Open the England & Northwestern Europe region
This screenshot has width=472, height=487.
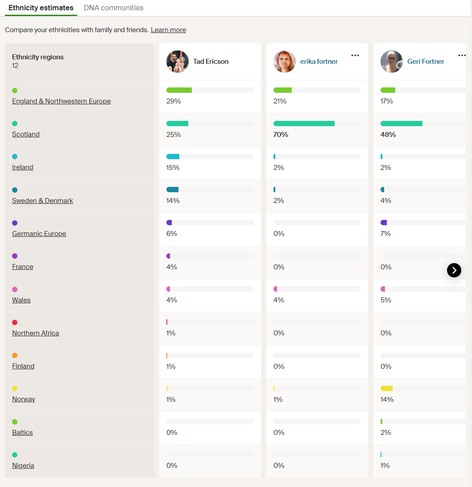click(62, 101)
